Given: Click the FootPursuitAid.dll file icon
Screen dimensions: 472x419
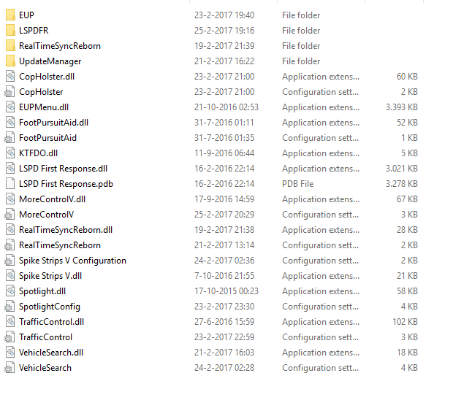Looking at the screenshot, I should tap(10, 123).
